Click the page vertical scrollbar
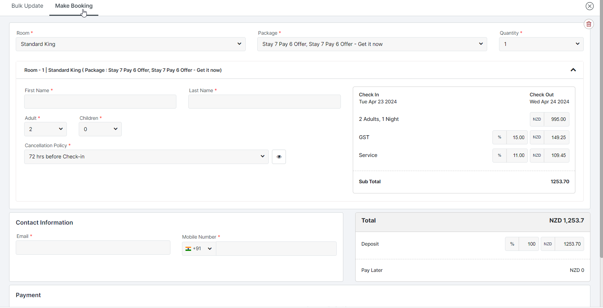 pos(601,140)
